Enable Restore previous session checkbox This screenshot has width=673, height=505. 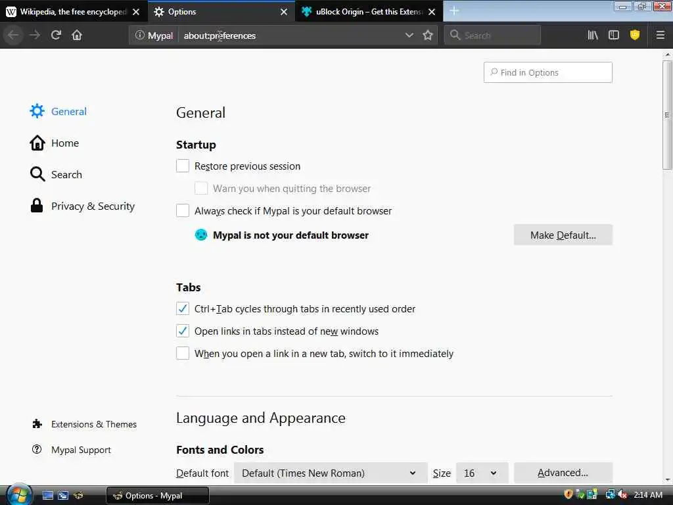(183, 166)
